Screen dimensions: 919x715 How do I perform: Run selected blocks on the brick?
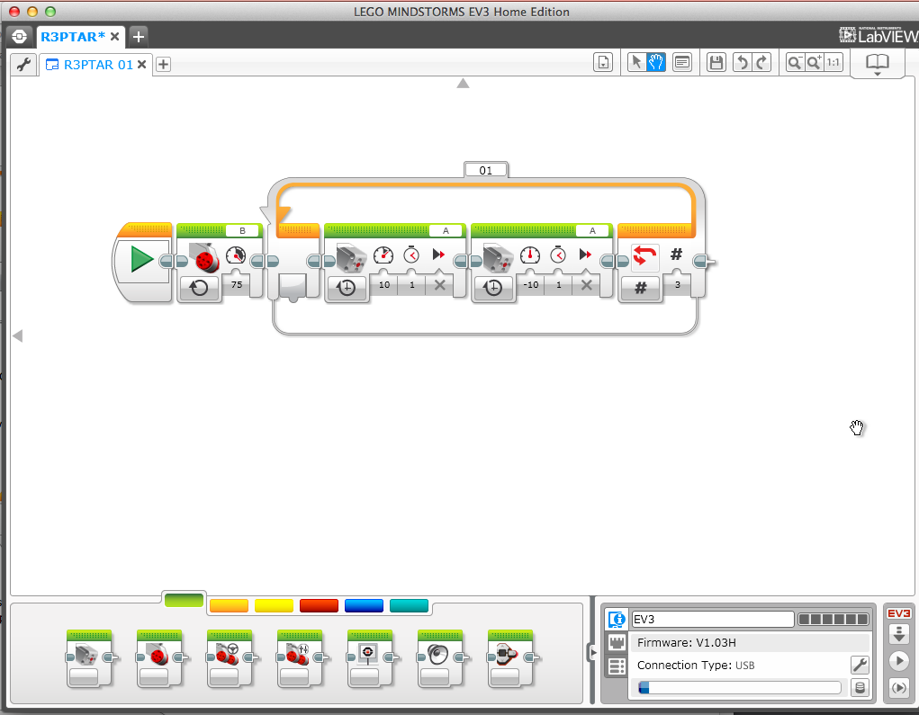pos(898,687)
